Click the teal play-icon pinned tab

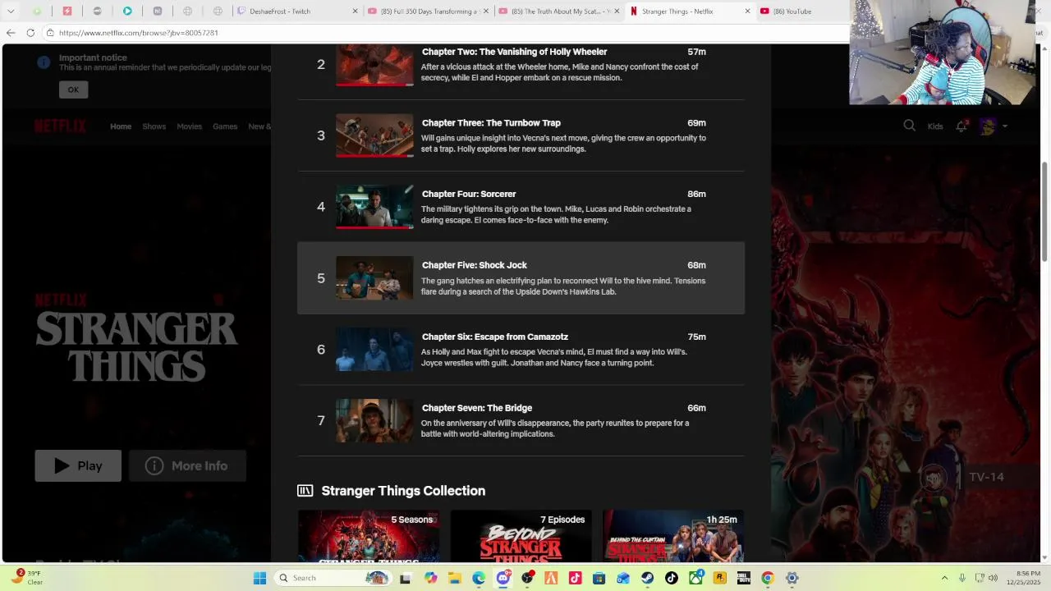pos(127,11)
